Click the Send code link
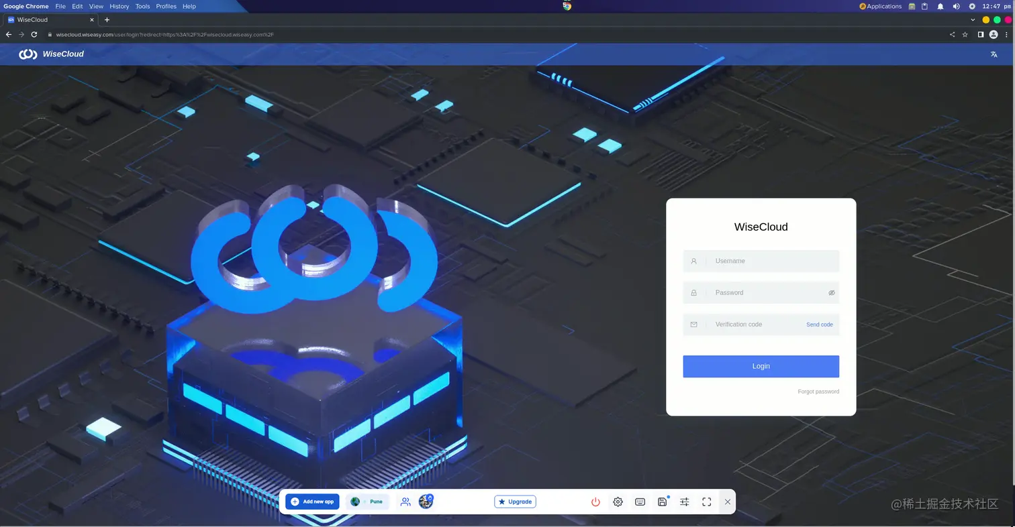The height and width of the screenshot is (527, 1015). pos(820,325)
